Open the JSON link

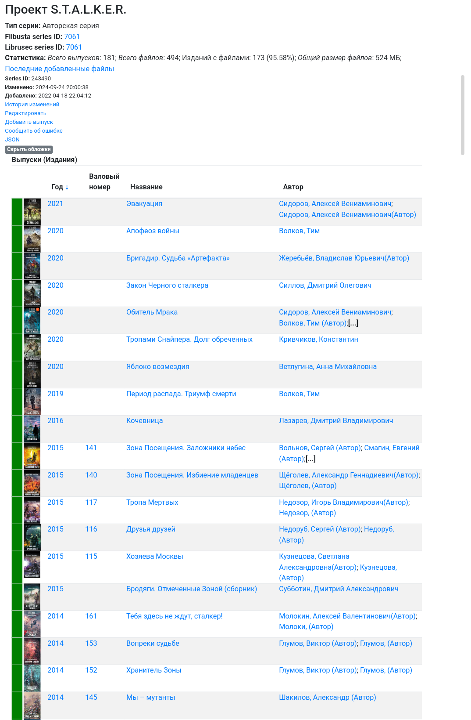pyautogui.click(x=12, y=140)
